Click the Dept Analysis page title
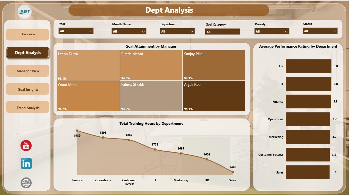Screen dimensions: 349x195 [169, 10]
